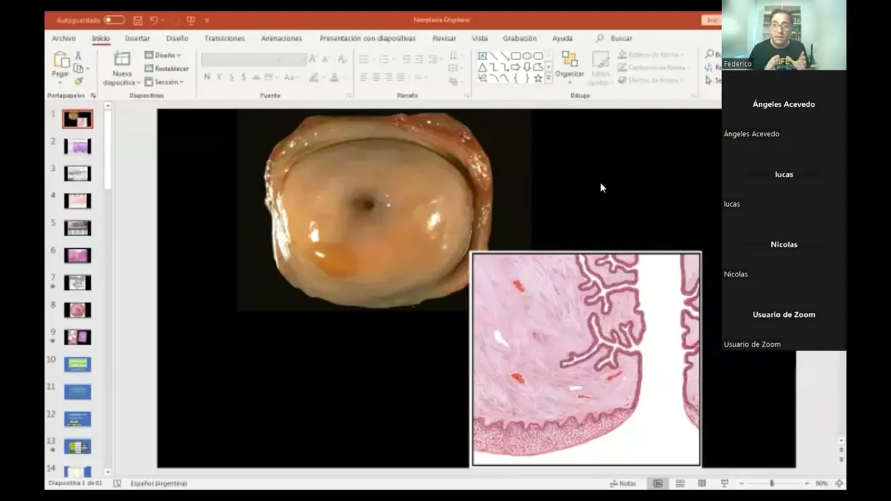Switch to Normal view icon
Viewport: 891px width, 501px height.
tap(658, 483)
